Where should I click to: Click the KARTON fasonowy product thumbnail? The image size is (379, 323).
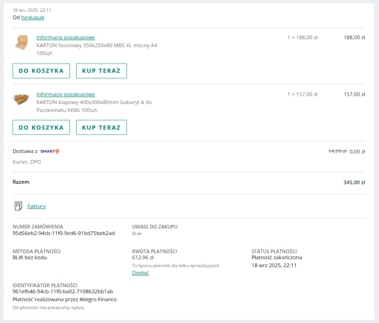coord(21,42)
